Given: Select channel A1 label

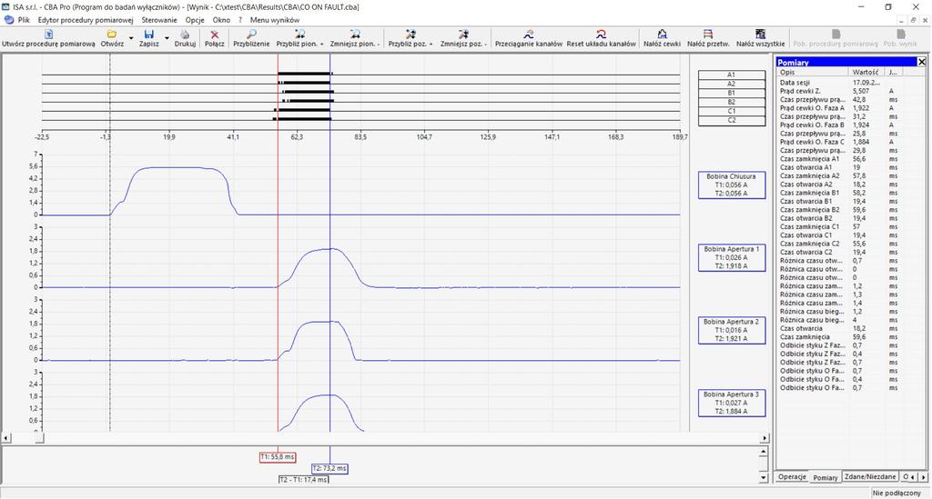Looking at the screenshot, I should (x=731, y=75).
